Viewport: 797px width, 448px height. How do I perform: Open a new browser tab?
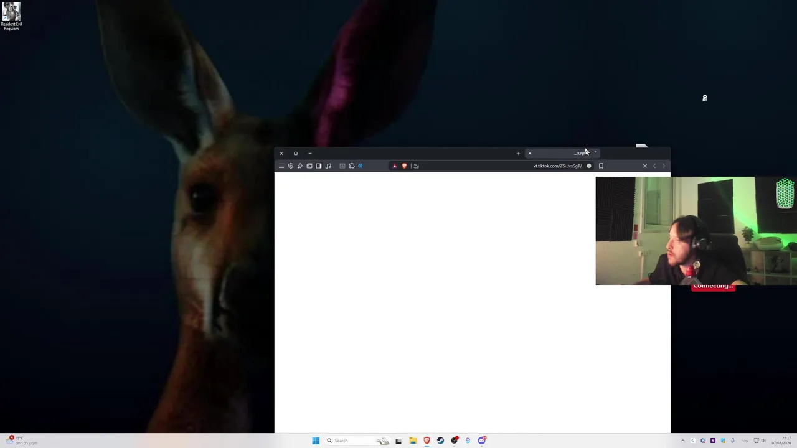(518, 153)
